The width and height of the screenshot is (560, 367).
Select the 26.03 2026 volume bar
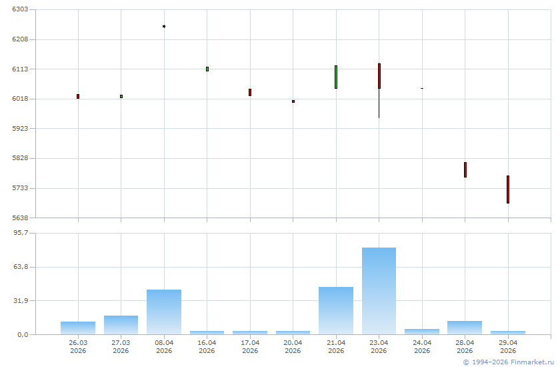click(x=78, y=328)
